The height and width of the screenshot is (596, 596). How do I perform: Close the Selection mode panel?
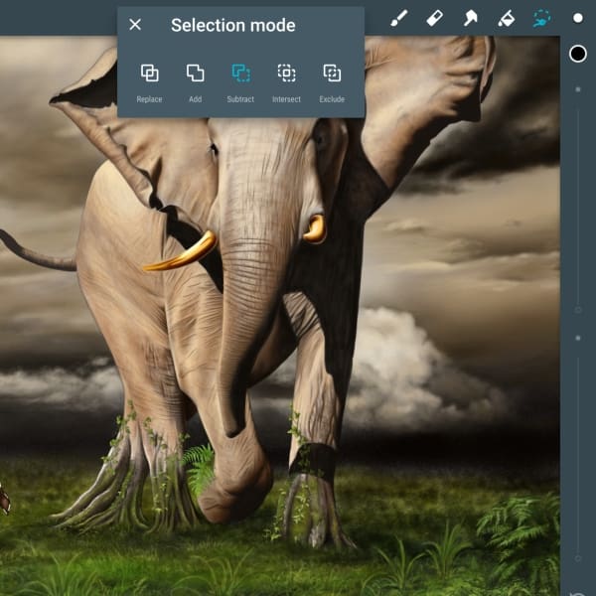tap(135, 25)
